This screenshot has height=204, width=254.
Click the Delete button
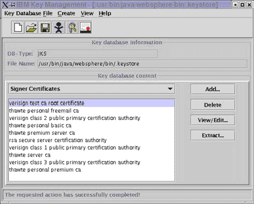213,105
